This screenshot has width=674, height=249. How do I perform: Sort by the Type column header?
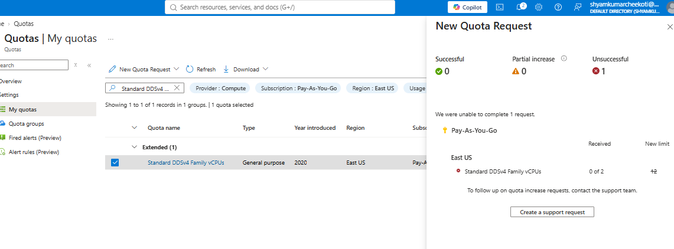click(249, 127)
